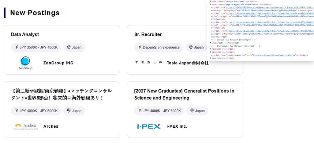This screenshot has width=314, height=143.
Task: Open the cdn.weglot.com script link
Action: (x=273, y=55)
